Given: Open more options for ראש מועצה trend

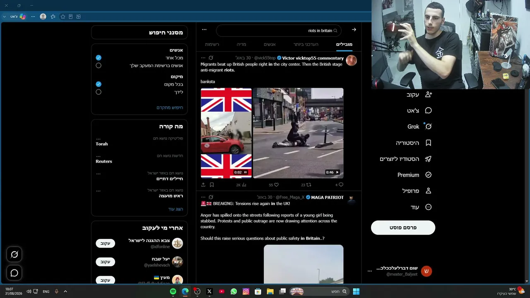Looking at the screenshot, I should coord(98,190).
